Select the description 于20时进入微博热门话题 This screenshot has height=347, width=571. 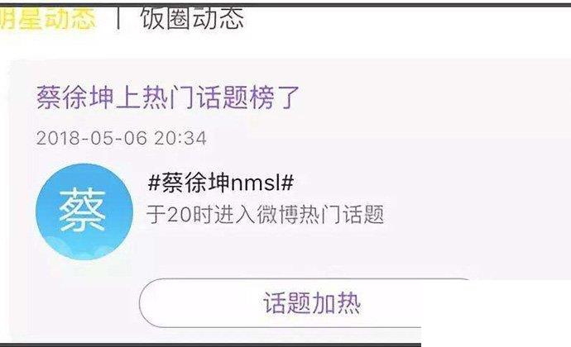point(265,214)
